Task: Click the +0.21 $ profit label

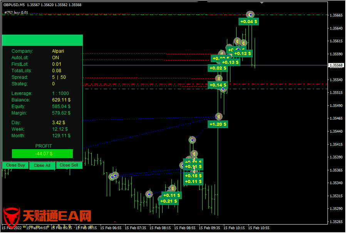Action: (x=168, y=201)
